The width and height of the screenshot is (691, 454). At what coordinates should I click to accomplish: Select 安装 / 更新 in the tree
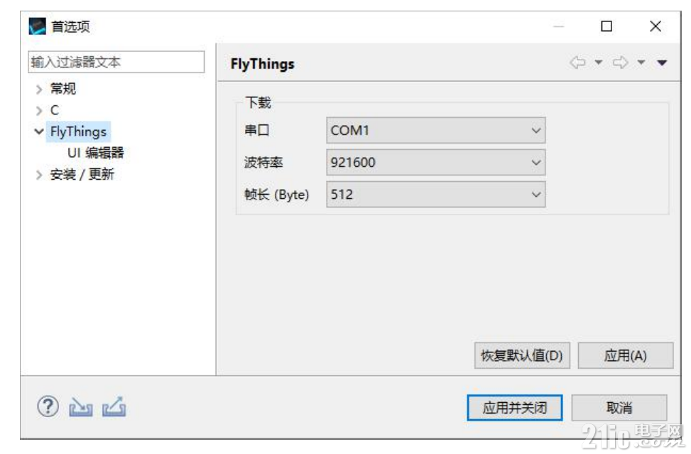tap(82, 175)
